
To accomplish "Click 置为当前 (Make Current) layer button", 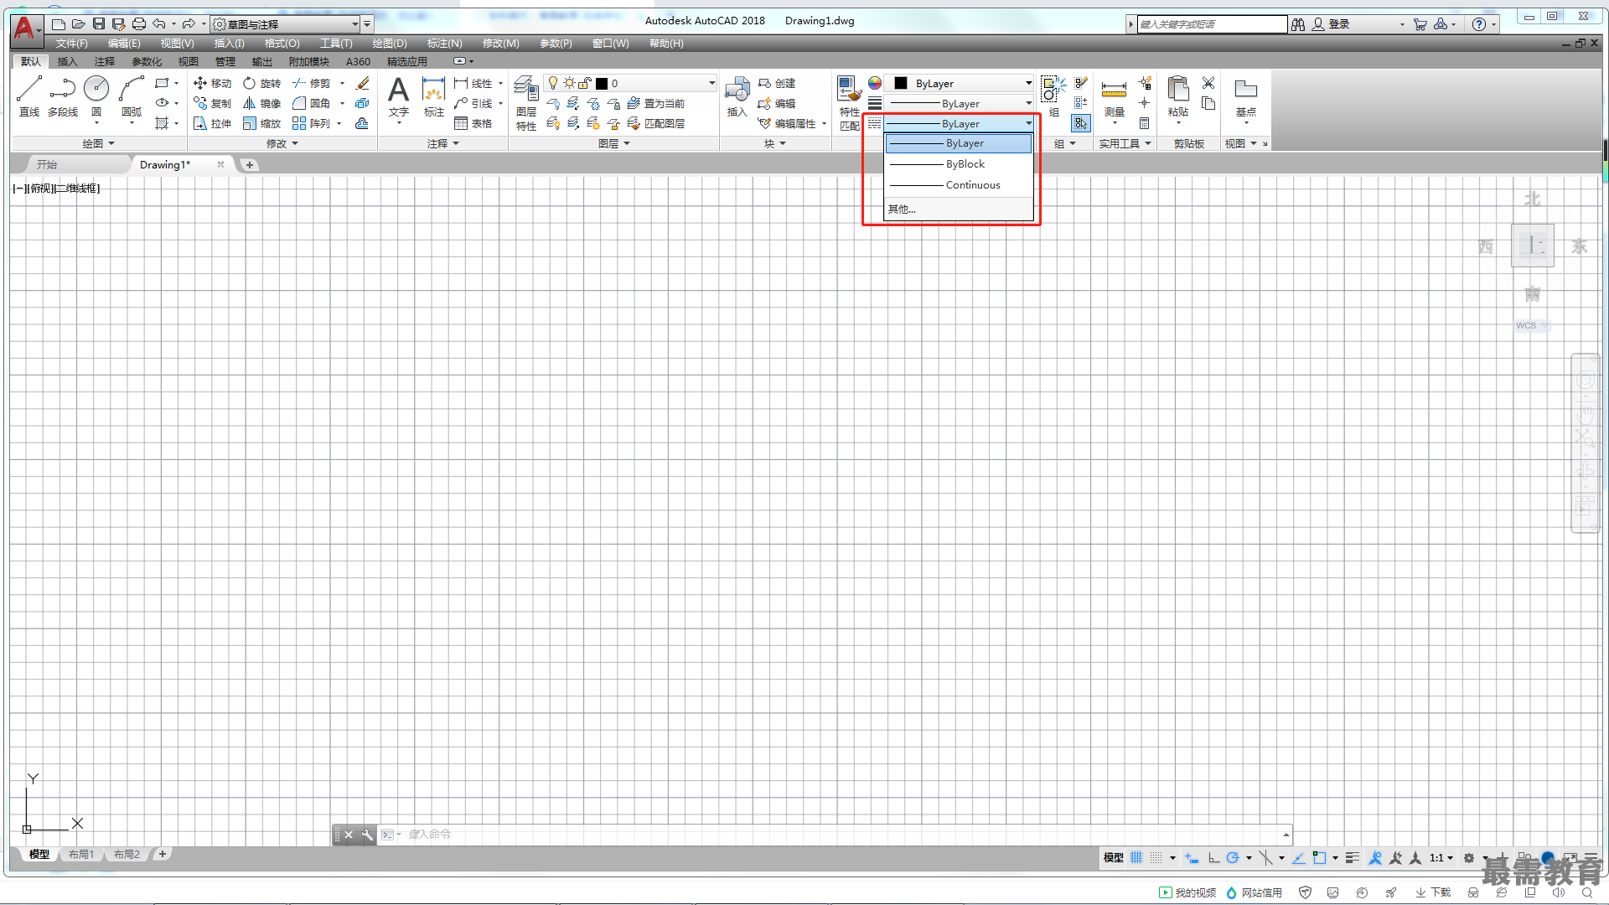I will 656,103.
